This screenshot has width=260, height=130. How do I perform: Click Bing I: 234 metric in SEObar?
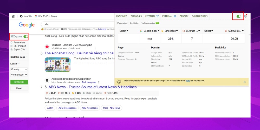tap(76, 93)
